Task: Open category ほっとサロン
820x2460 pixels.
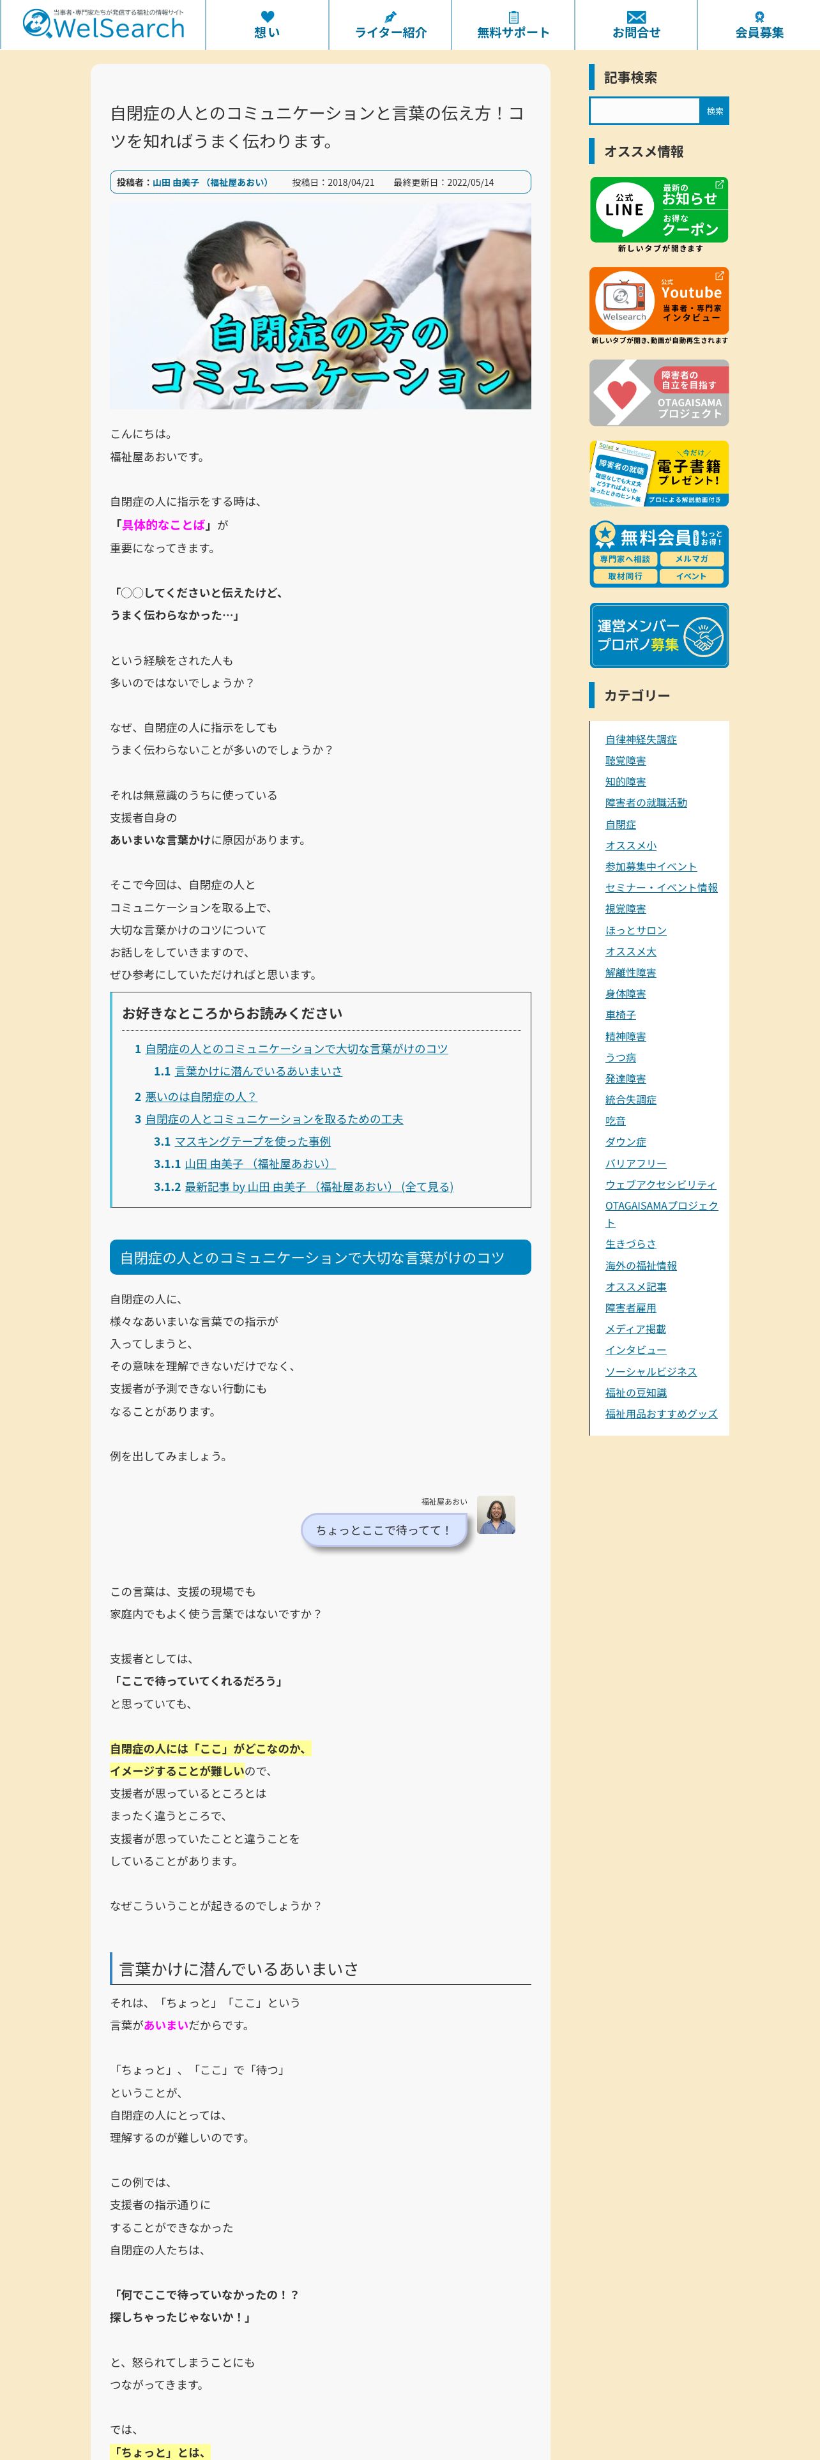Action: click(x=636, y=930)
